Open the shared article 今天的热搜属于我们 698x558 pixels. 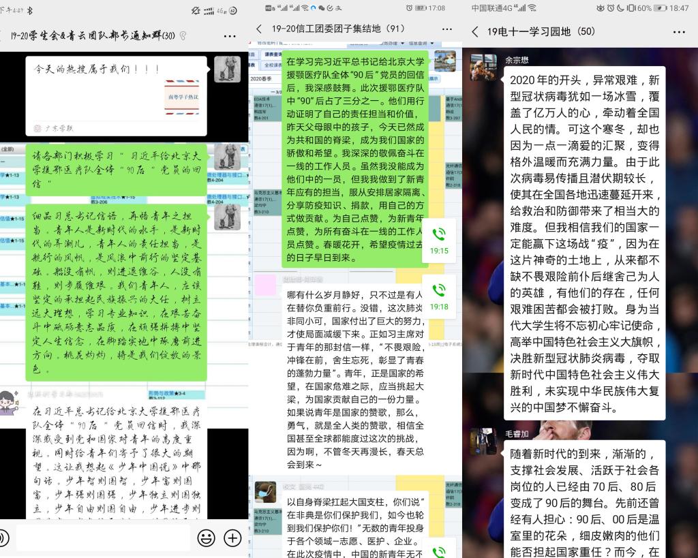[x=116, y=95]
